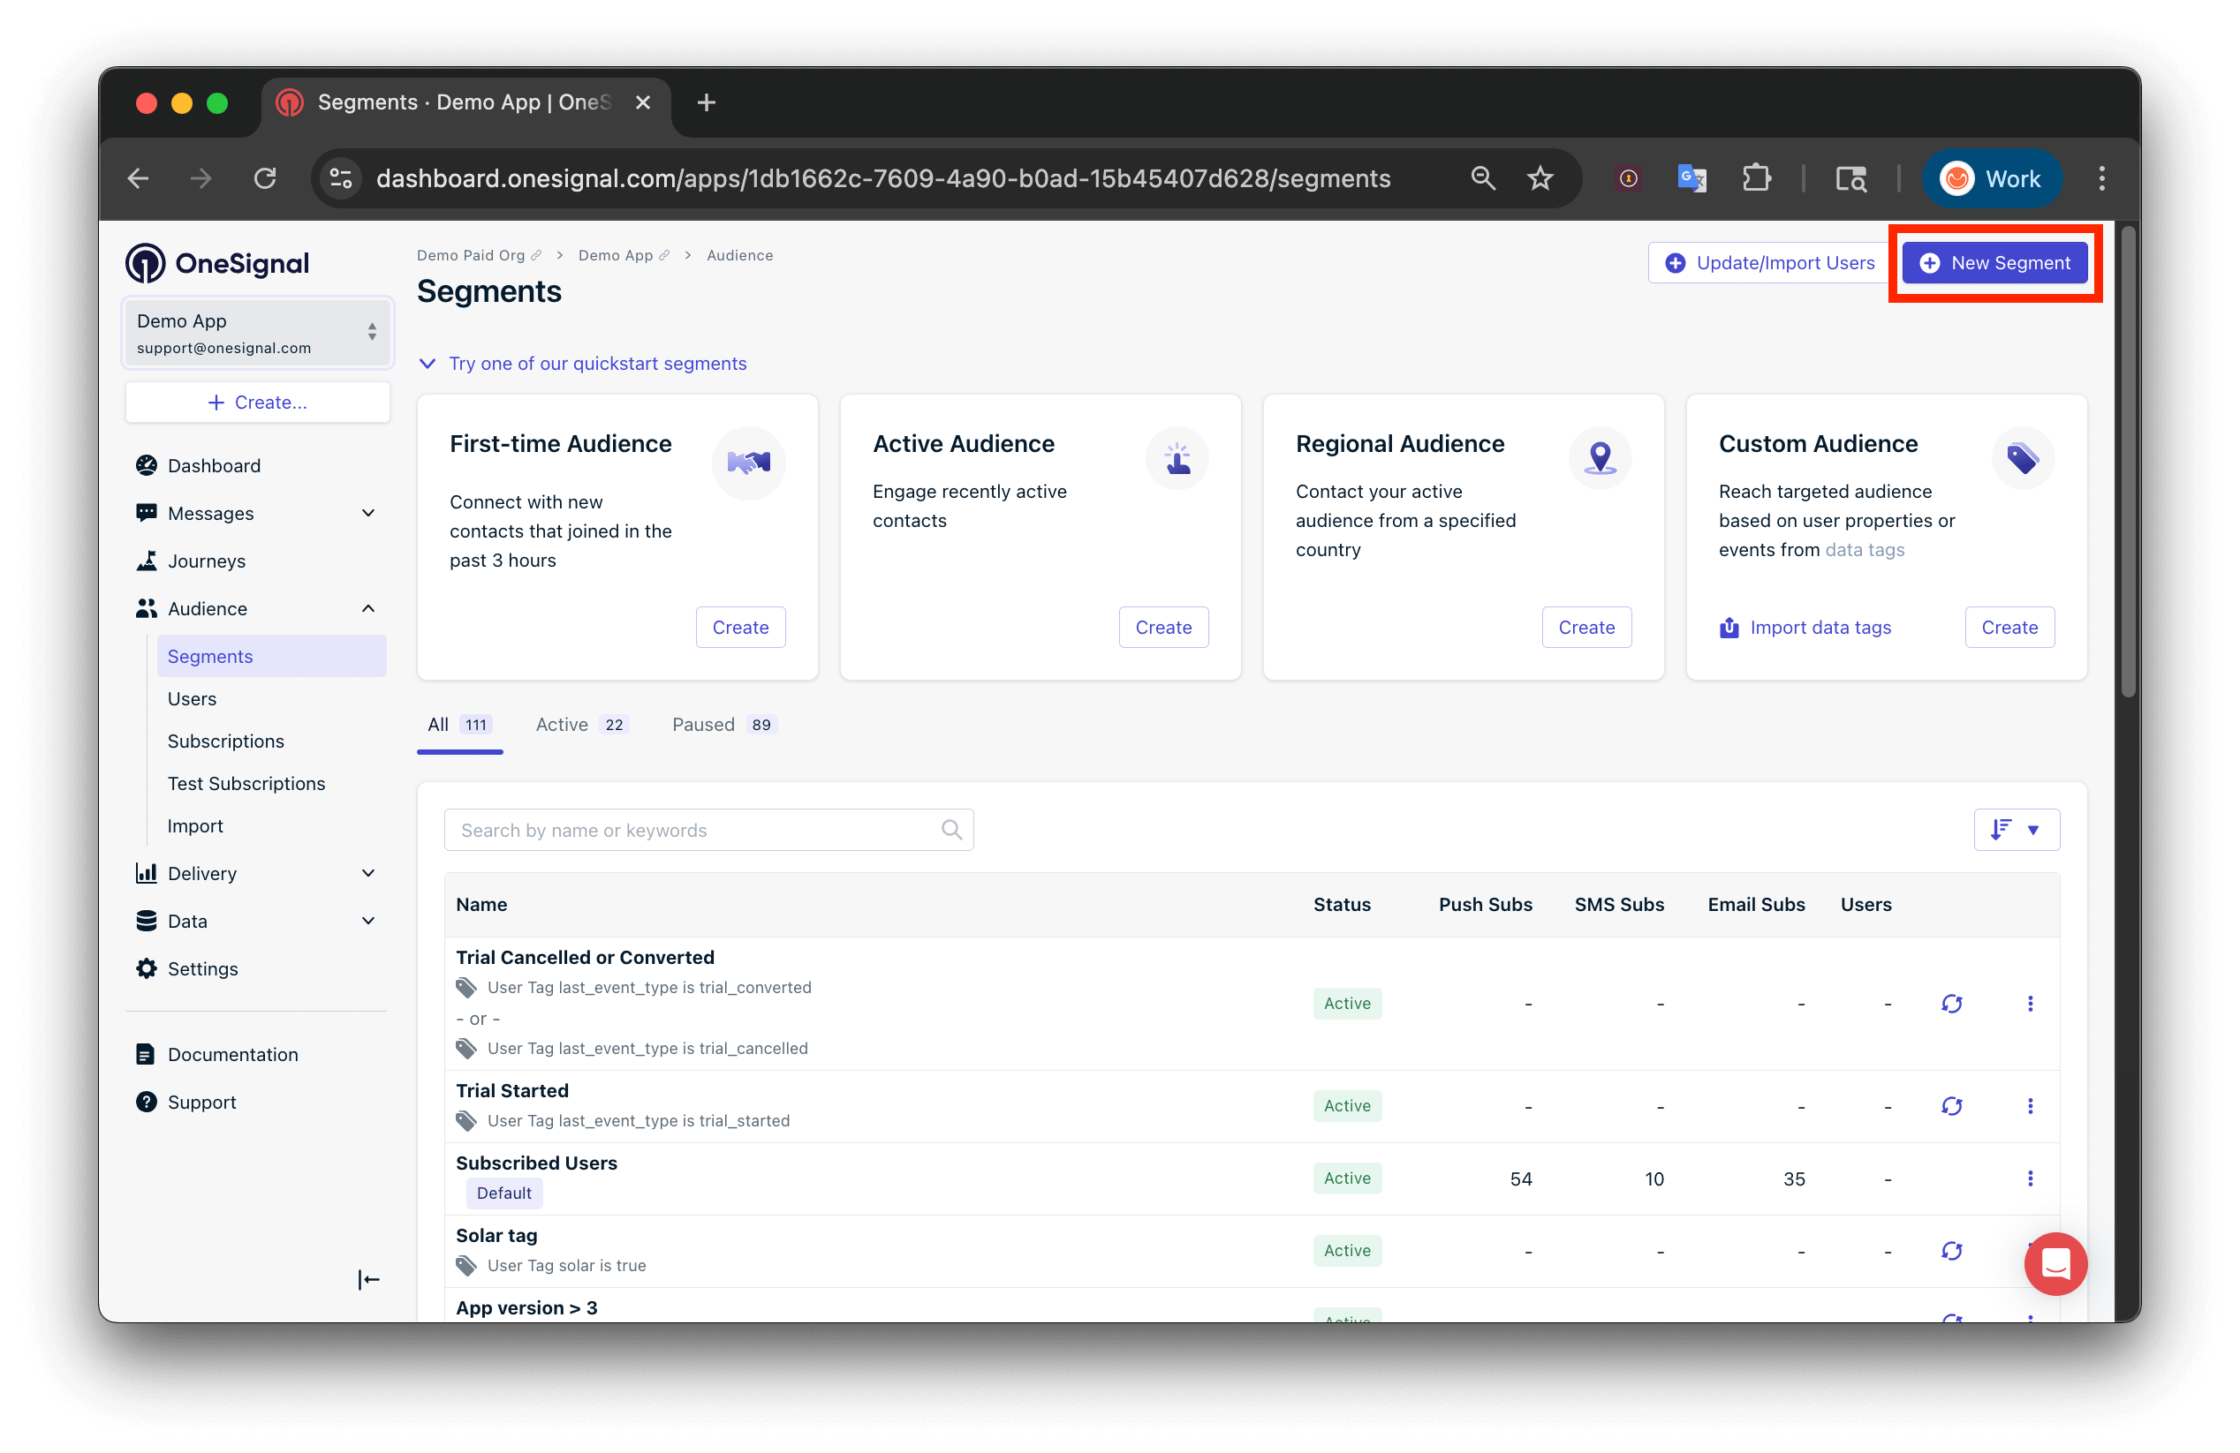Focus the Search by name or keywords field

708,830
